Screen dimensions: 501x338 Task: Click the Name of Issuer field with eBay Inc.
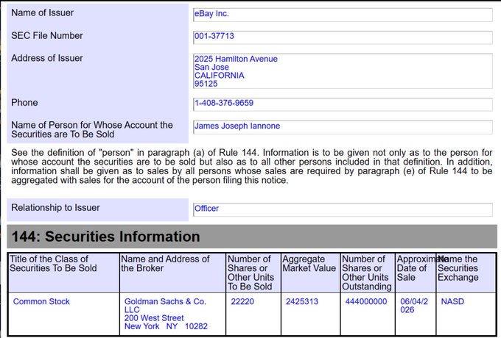(343, 15)
